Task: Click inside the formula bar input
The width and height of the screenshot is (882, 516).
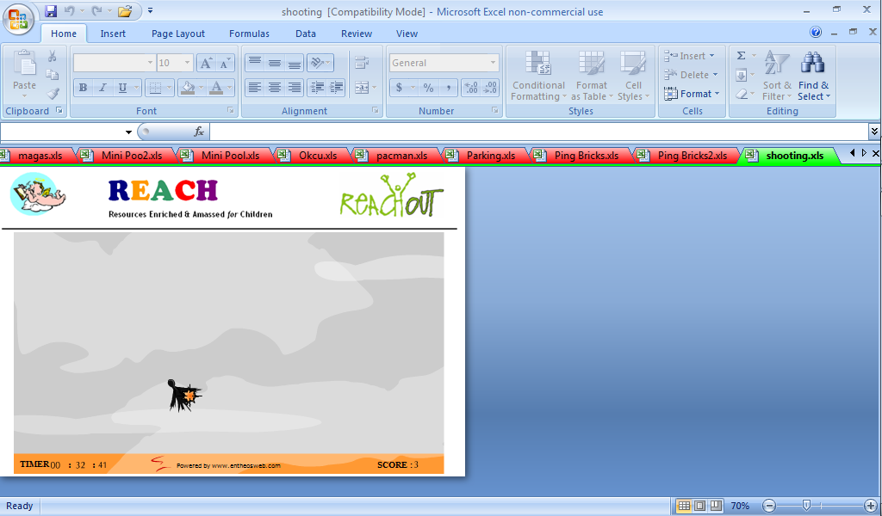Action: [534, 132]
